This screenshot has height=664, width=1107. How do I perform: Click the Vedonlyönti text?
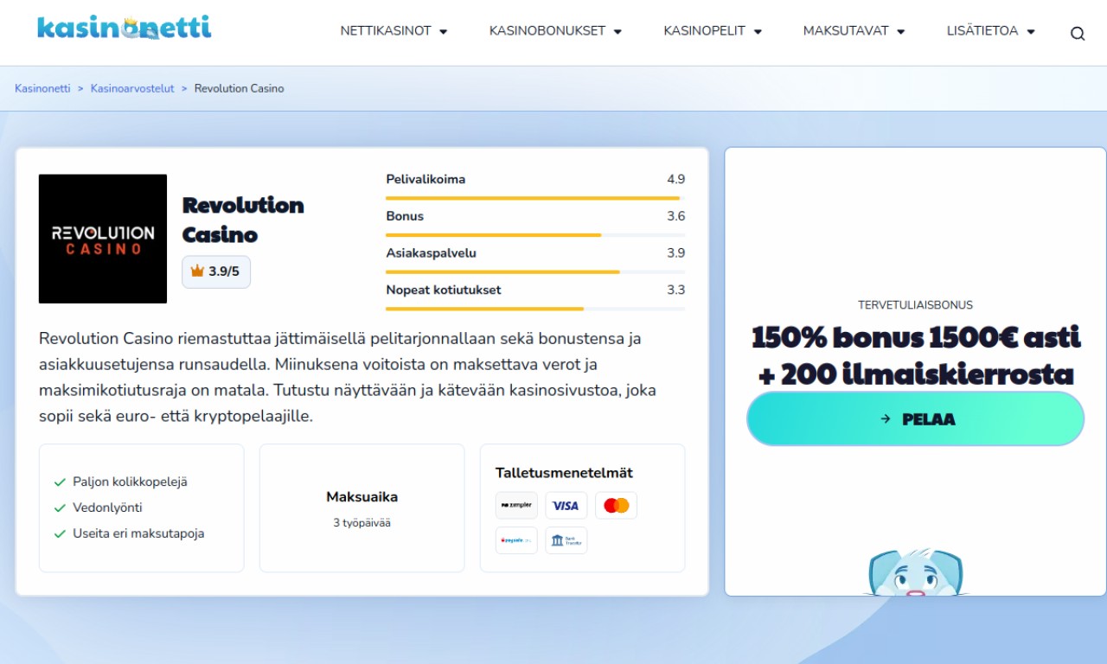[x=107, y=508]
